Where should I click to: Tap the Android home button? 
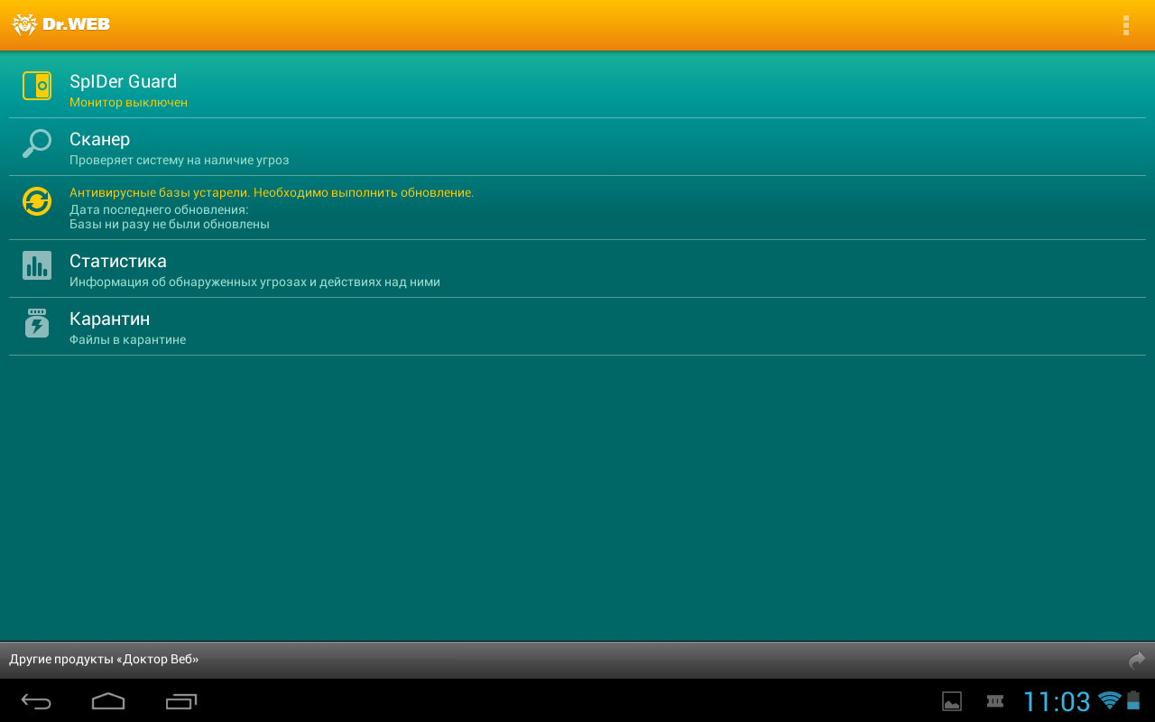click(x=108, y=701)
